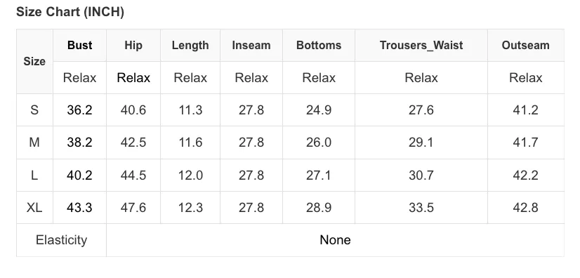Click the Size Chart (INCH) heading
Viewport: 580px width, 278px height.
(70, 12)
